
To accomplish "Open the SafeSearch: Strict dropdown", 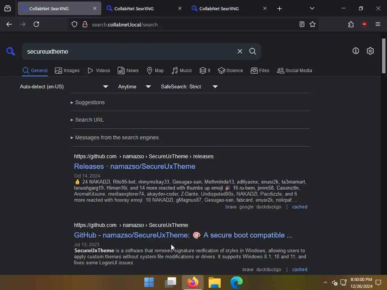I will 189,86.
